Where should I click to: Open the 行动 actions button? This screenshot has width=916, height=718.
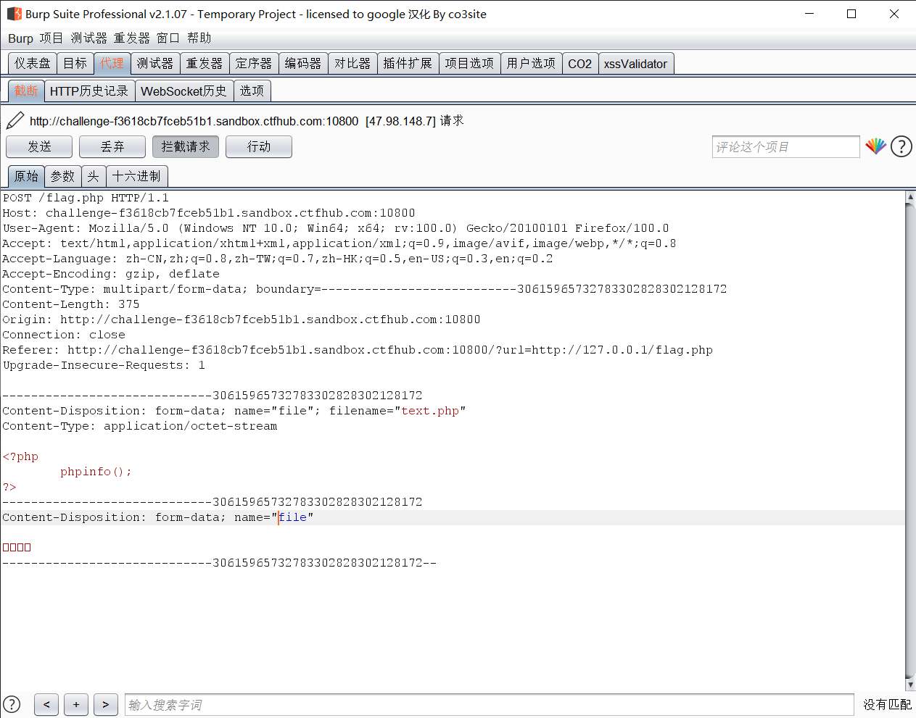[x=258, y=146]
